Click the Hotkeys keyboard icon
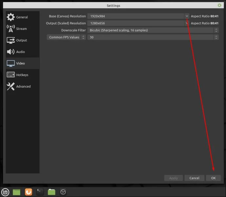226x197 pixels. point(10,75)
